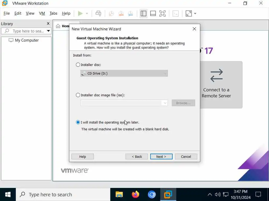Click the taskbar clock showing 3:47 PM
The width and height of the screenshot is (269, 201).
point(241,194)
